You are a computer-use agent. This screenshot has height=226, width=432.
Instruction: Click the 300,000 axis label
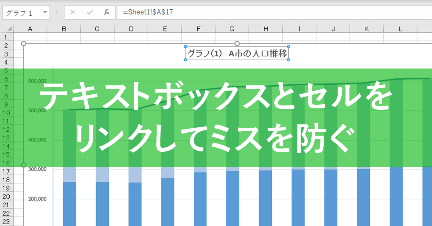pos(37,169)
